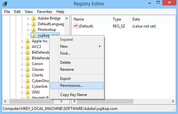Screen dimensions: 178x114
Task: Open the Favorites menu
Action: (x=44, y=12)
